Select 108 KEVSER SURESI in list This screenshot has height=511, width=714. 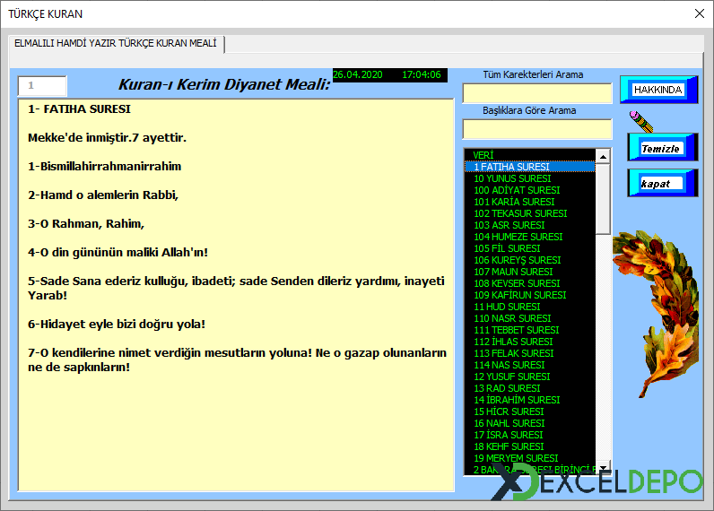click(x=530, y=283)
